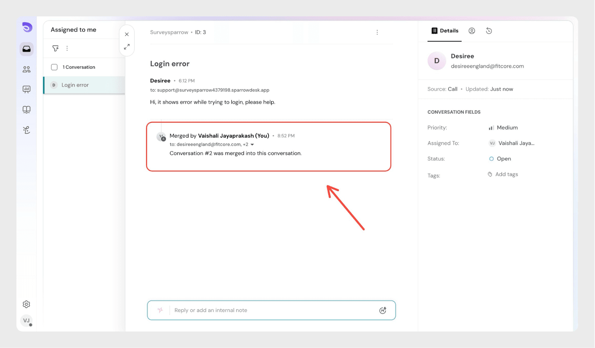
Task: Open the Reports icon in sidebar
Action: click(x=26, y=89)
